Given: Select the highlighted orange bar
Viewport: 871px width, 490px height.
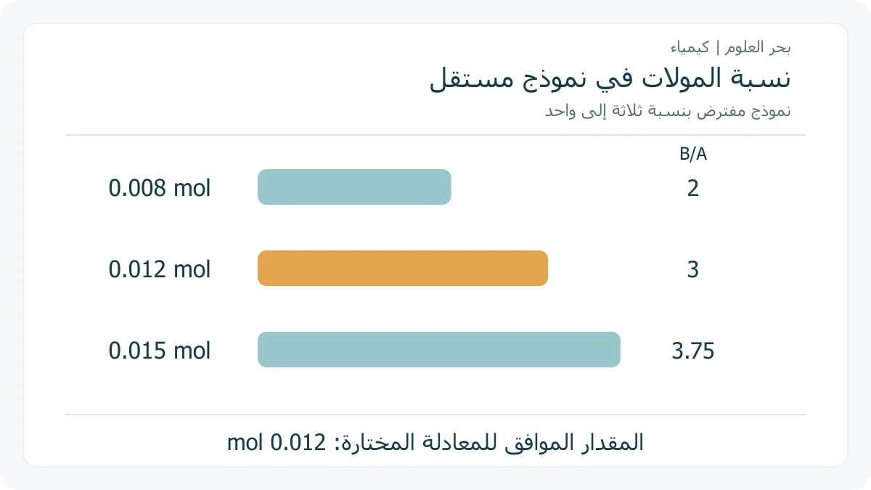Looking at the screenshot, I should click(x=403, y=269).
